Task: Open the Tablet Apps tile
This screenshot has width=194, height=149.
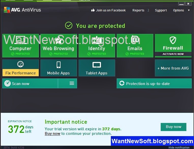Action: tap(97, 68)
